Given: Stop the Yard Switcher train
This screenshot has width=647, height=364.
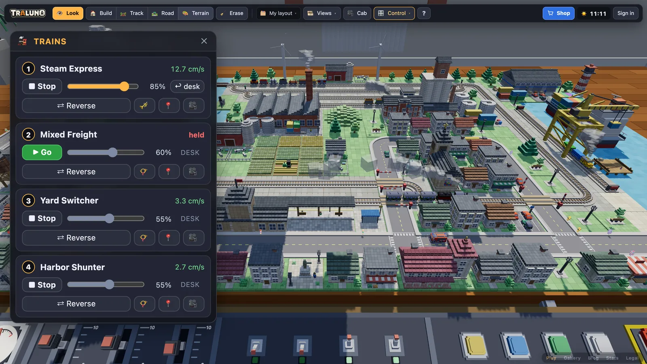Looking at the screenshot, I should [42, 218].
